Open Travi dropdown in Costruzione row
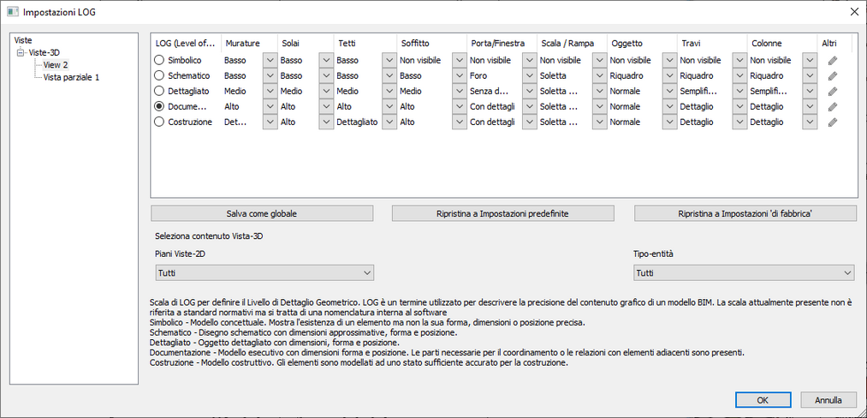Viewport: 867px width, 418px height. point(739,122)
